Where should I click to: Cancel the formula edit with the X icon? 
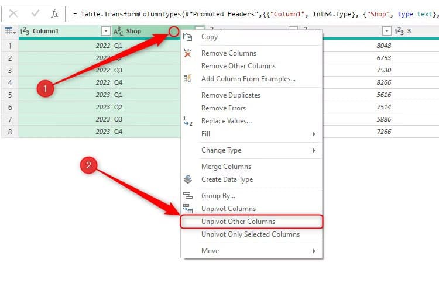[x=13, y=13]
